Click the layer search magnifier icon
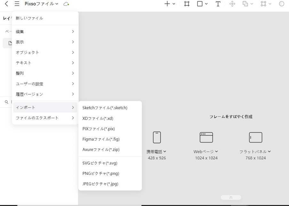 pyautogui.click(x=6, y=102)
